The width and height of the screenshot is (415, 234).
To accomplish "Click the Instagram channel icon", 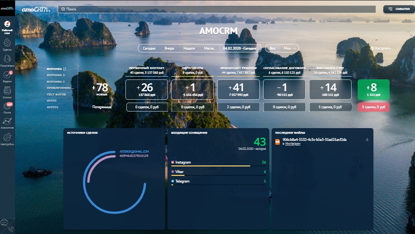I will tap(173, 162).
